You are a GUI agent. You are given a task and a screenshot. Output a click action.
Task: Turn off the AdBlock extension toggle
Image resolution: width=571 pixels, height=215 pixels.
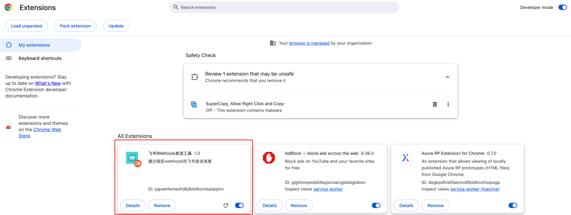376,206
